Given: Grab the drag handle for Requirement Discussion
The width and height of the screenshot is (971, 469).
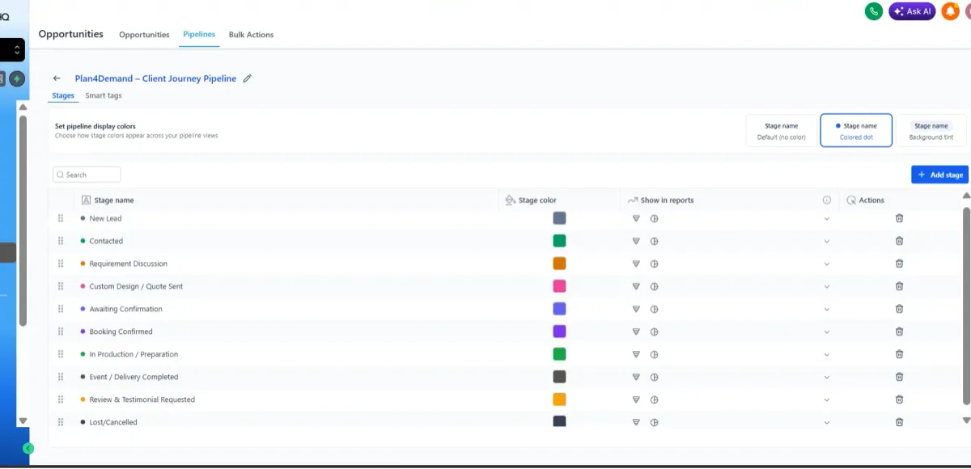Looking at the screenshot, I should pyautogui.click(x=61, y=264).
